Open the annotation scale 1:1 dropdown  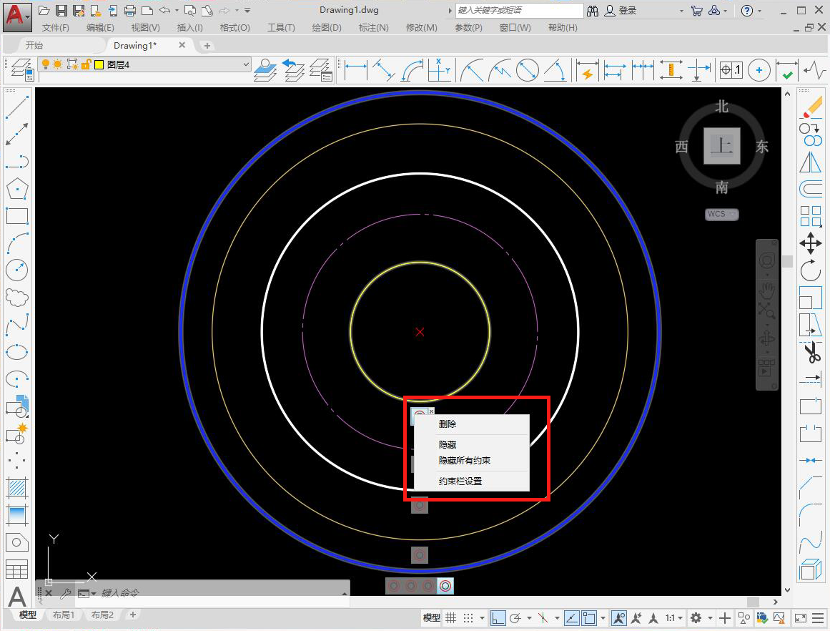(x=673, y=617)
